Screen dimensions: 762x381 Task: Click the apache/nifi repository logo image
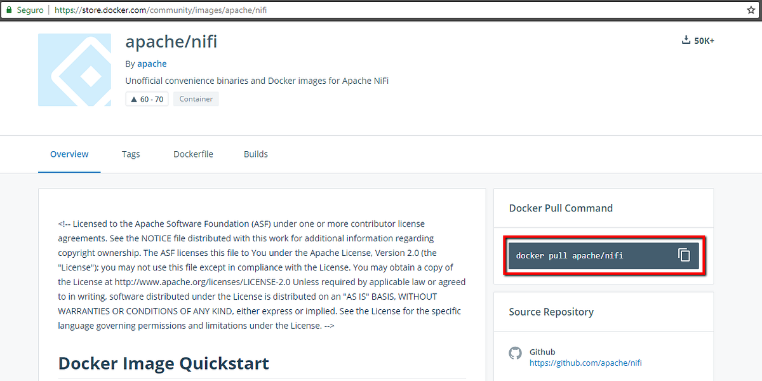coord(74,70)
